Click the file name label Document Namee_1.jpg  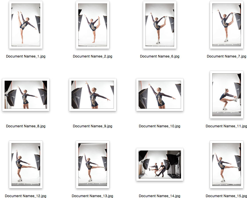pos(26,56)
